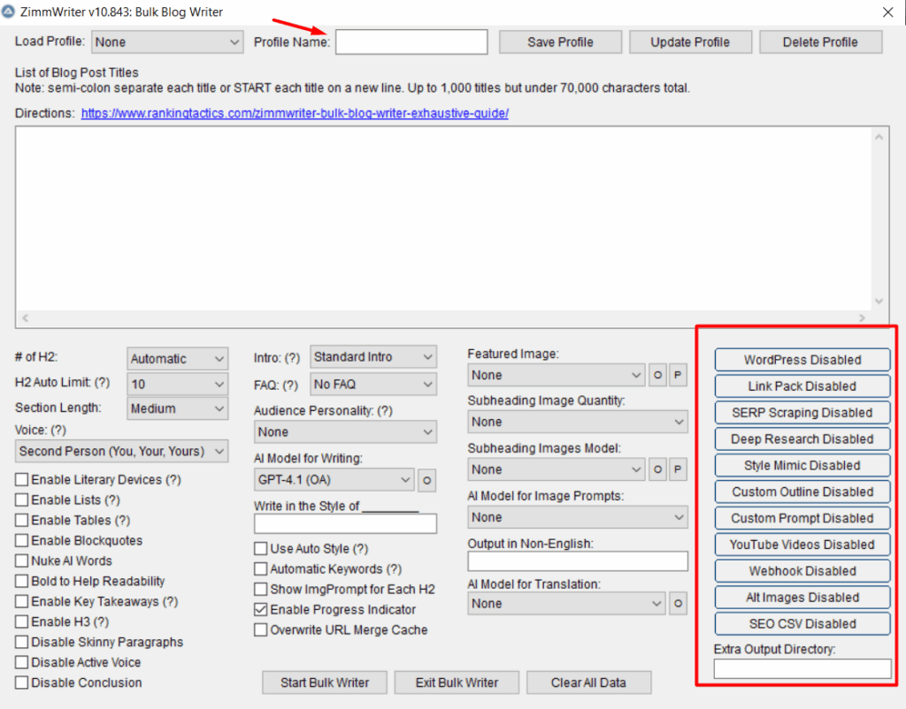This screenshot has height=709, width=906.
Task: Click into the Profile Name text field
Action: 411,42
